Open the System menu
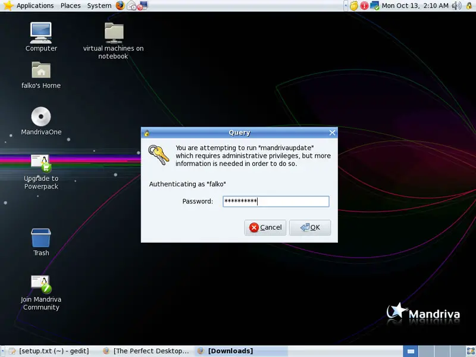The image size is (476, 357). 99,5
